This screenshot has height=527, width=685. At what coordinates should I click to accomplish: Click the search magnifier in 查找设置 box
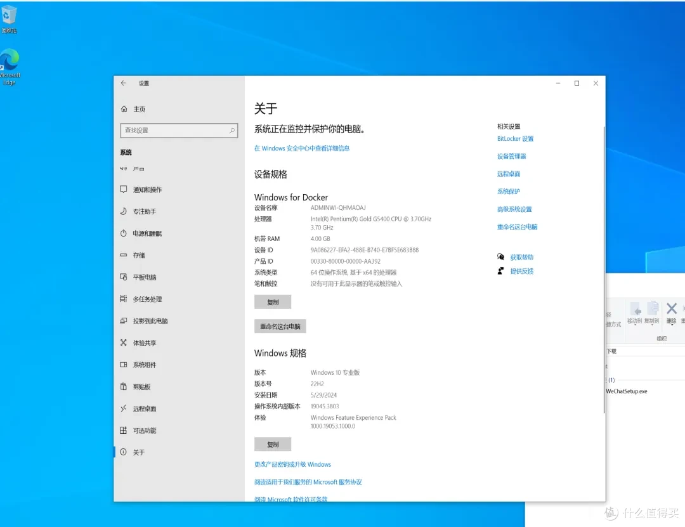pyautogui.click(x=232, y=130)
